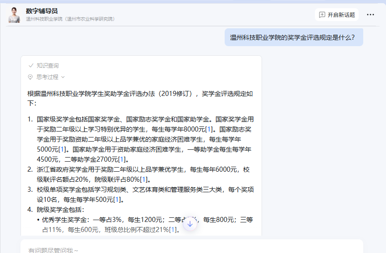
Task: Open citation [1] after 每生每学年8000元
Action: [209, 130]
